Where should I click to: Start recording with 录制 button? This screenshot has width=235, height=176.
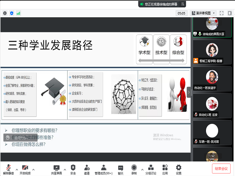[x=134, y=169]
